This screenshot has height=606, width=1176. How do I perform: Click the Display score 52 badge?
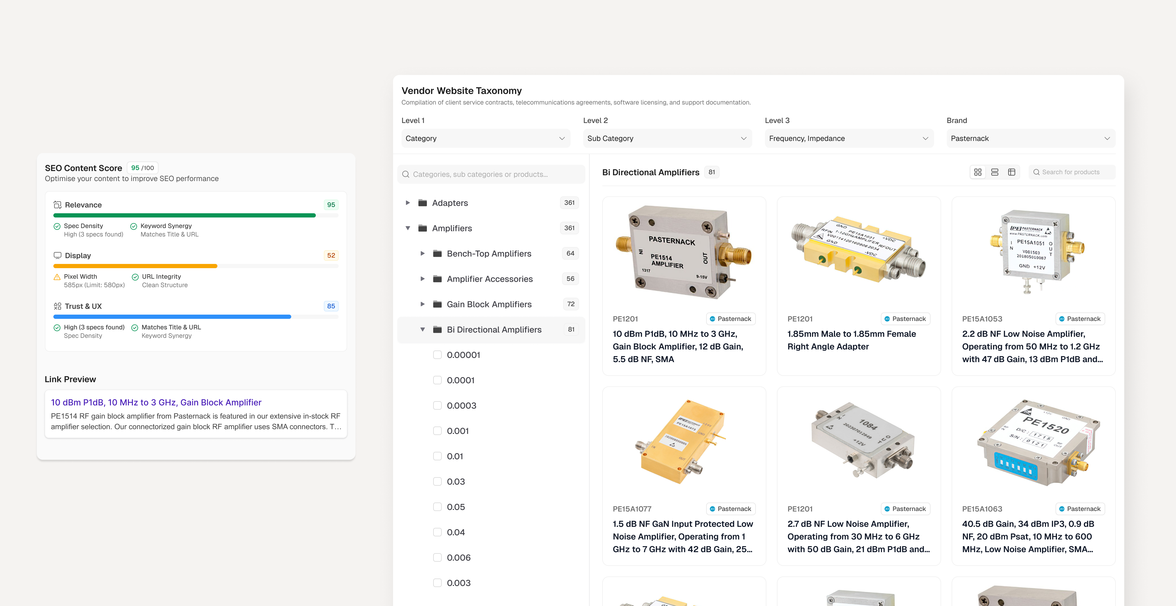point(331,255)
